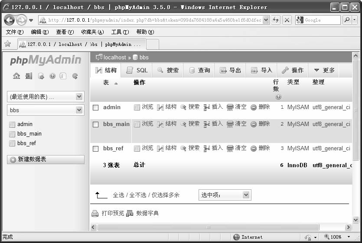This screenshot has width=362, height=243.
Task: Click the IE forward arrow button
Action: (x=22, y=20)
